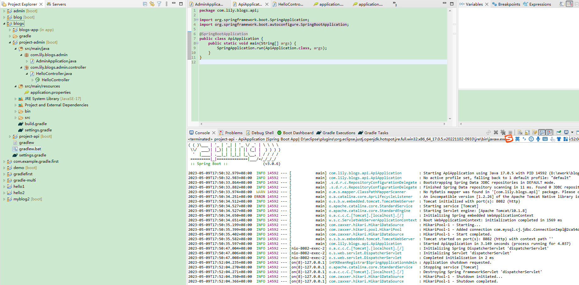The image size is (579, 285).
Task: Toggle Show Logical Structure in Variables view
Action: [570, 4]
